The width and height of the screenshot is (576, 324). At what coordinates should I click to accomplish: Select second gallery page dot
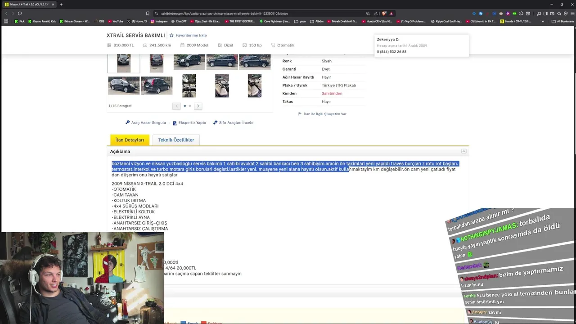(190, 106)
